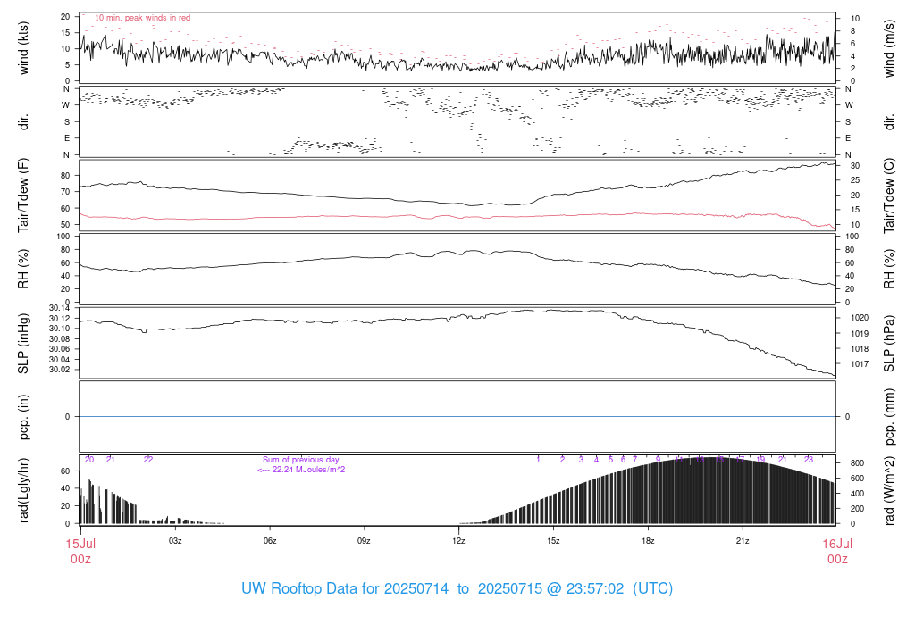Image resolution: width=915 pixels, height=625 pixels.
Task: Click the "<--- 22.24 MJoules/m^2" annotation
Action: 301,470
